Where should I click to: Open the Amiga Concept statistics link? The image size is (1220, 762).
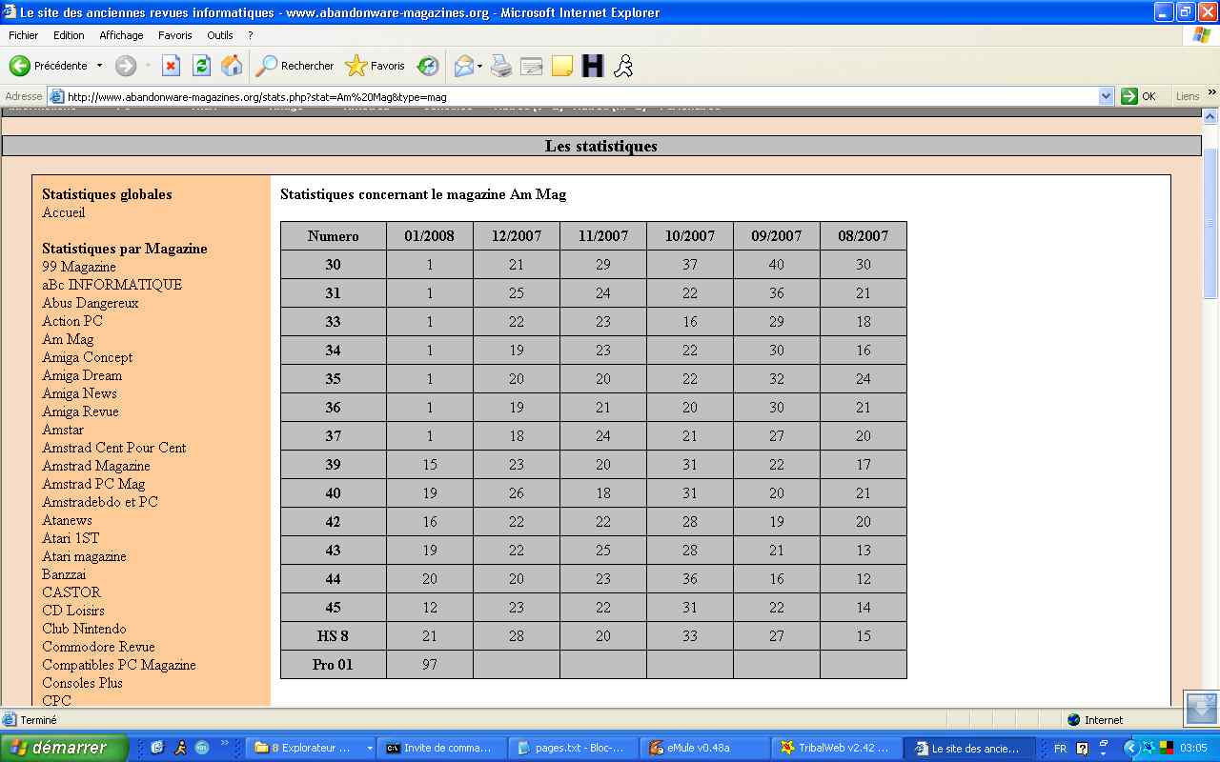click(87, 357)
